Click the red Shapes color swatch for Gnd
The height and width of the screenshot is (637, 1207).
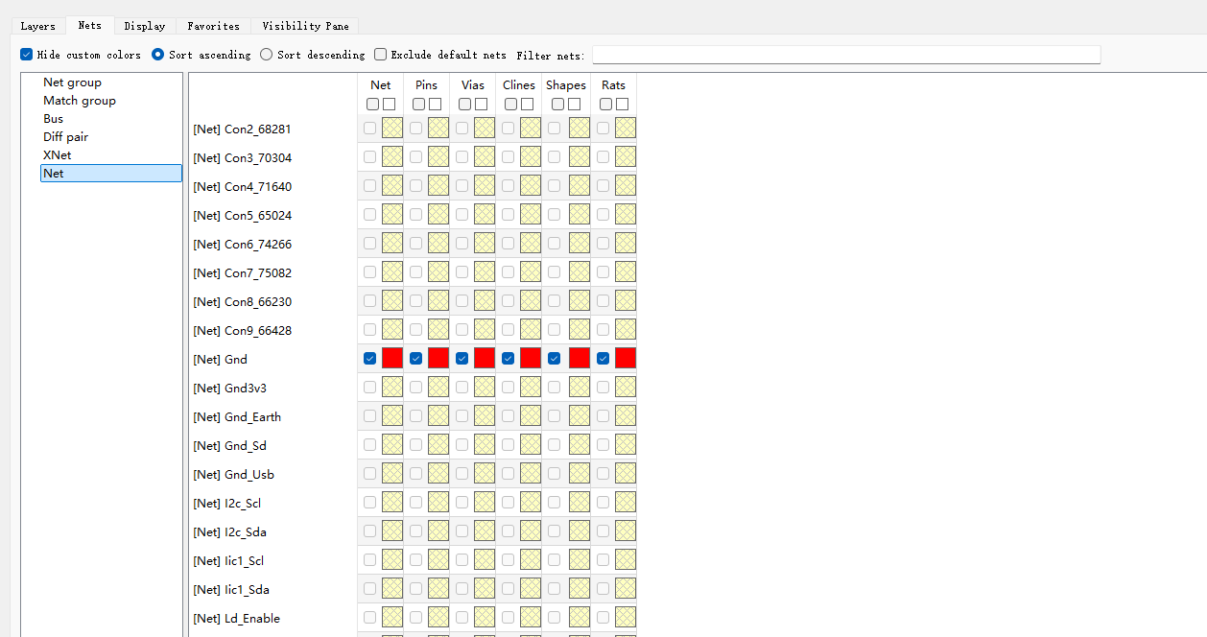point(580,359)
